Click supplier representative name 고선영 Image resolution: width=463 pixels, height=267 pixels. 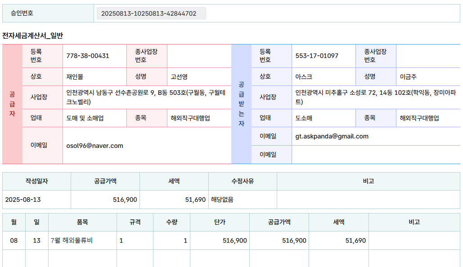coord(179,76)
